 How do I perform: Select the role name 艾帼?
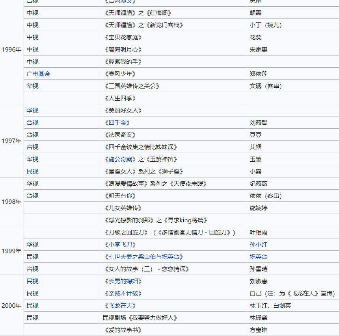click(255, 147)
